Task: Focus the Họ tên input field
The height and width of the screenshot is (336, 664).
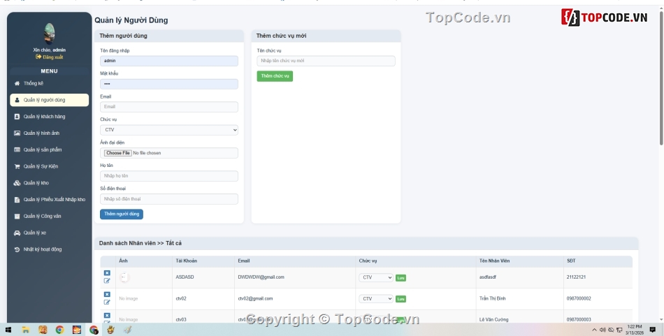Action: (x=169, y=176)
